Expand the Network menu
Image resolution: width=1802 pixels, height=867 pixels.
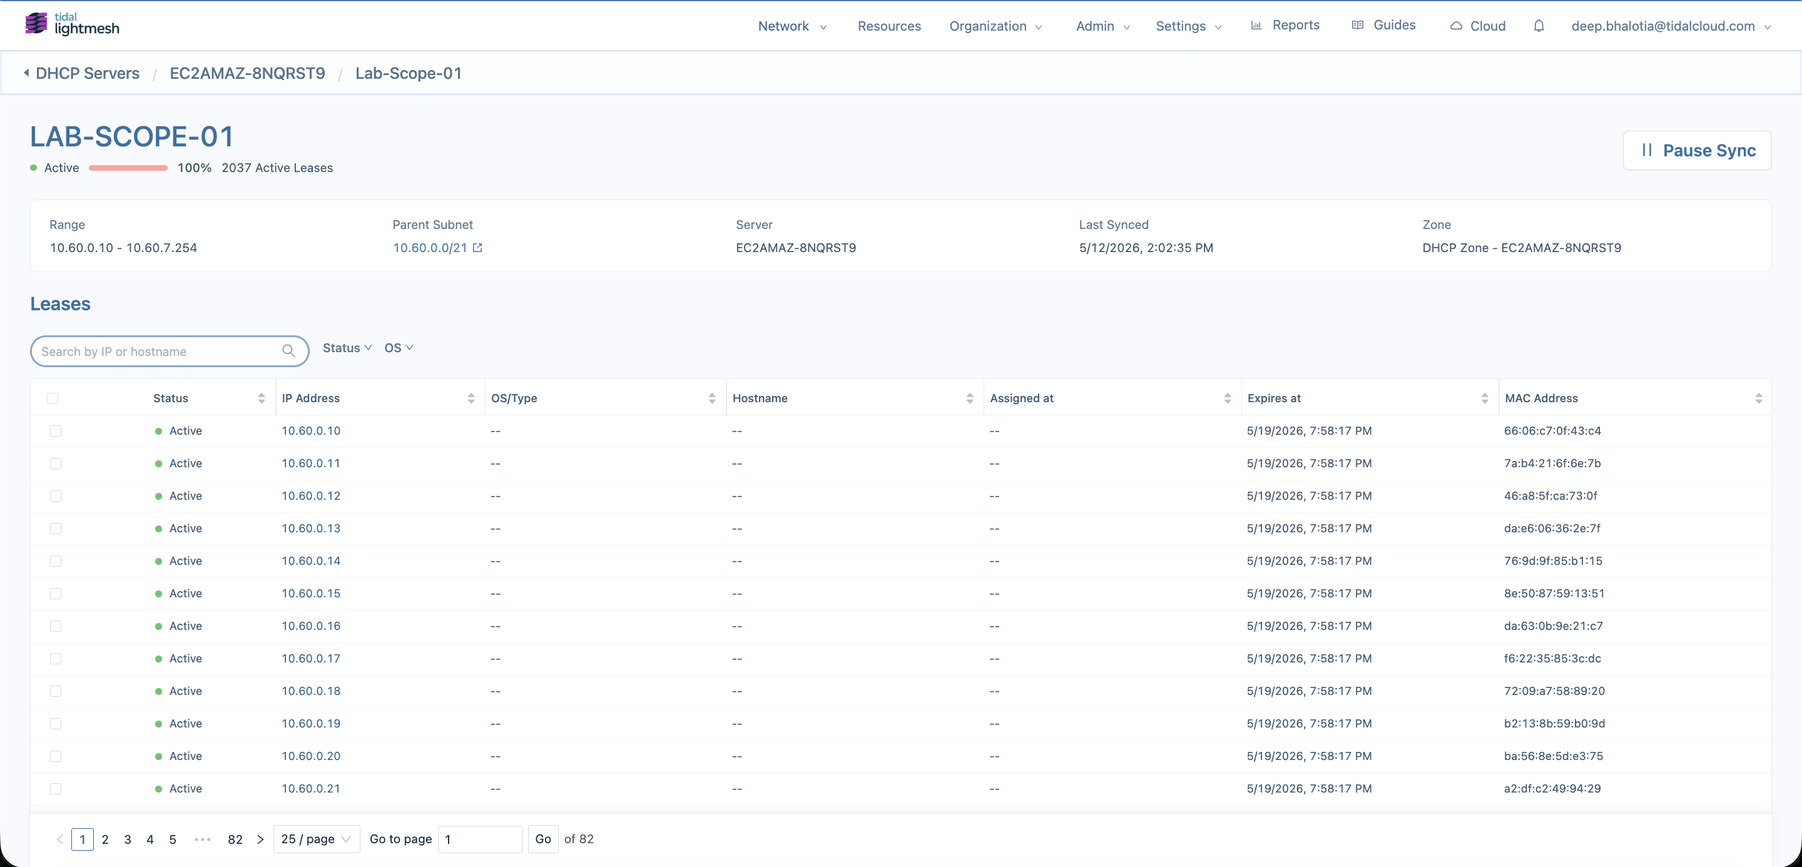(792, 26)
